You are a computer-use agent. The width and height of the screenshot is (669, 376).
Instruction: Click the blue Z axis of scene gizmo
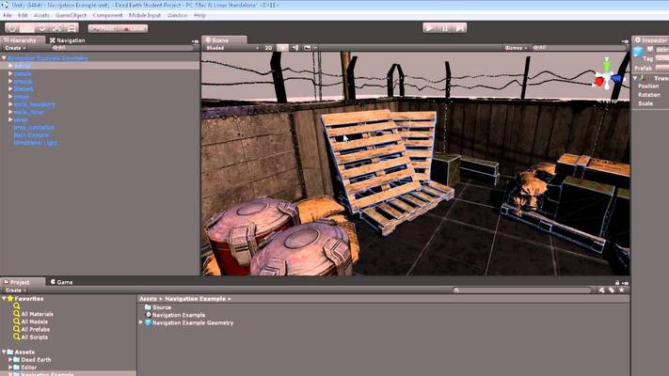click(617, 78)
